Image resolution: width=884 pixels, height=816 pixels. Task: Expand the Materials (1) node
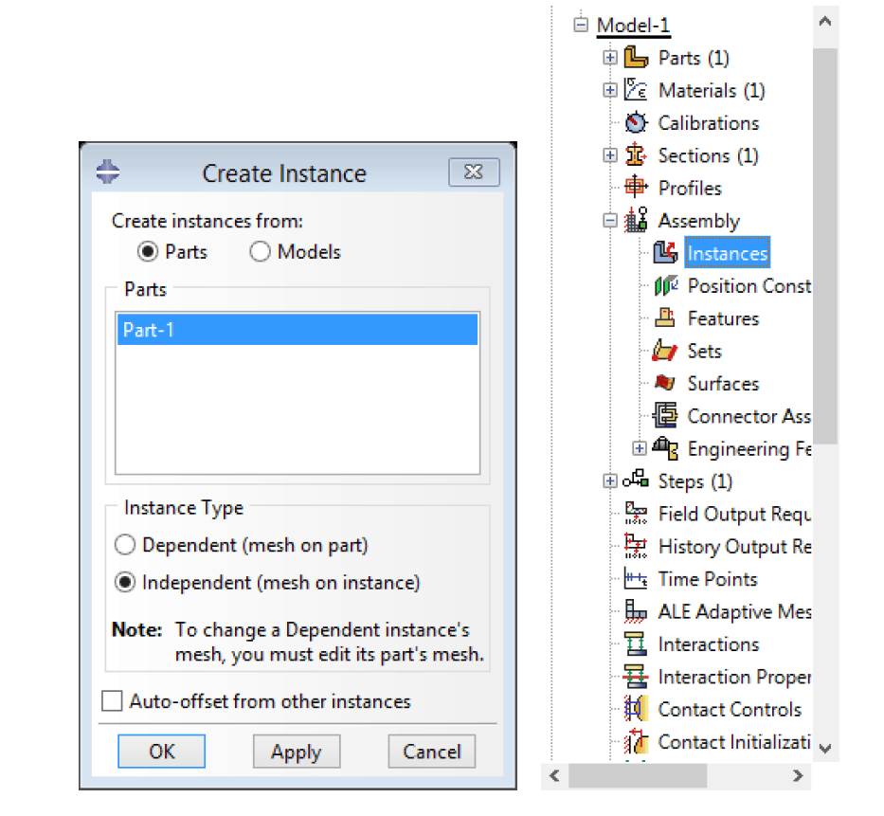[x=610, y=90]
